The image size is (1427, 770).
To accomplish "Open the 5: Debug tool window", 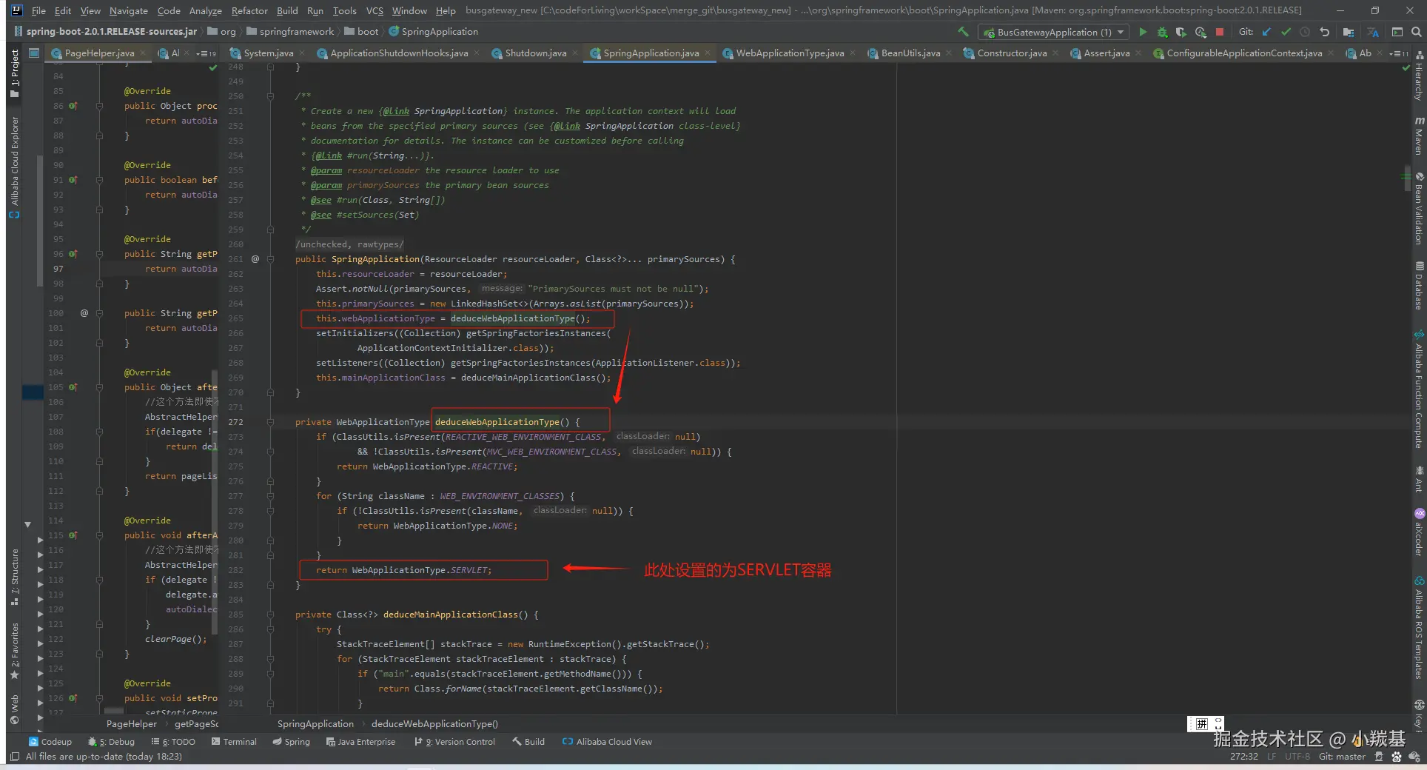I will coord(111,742).
